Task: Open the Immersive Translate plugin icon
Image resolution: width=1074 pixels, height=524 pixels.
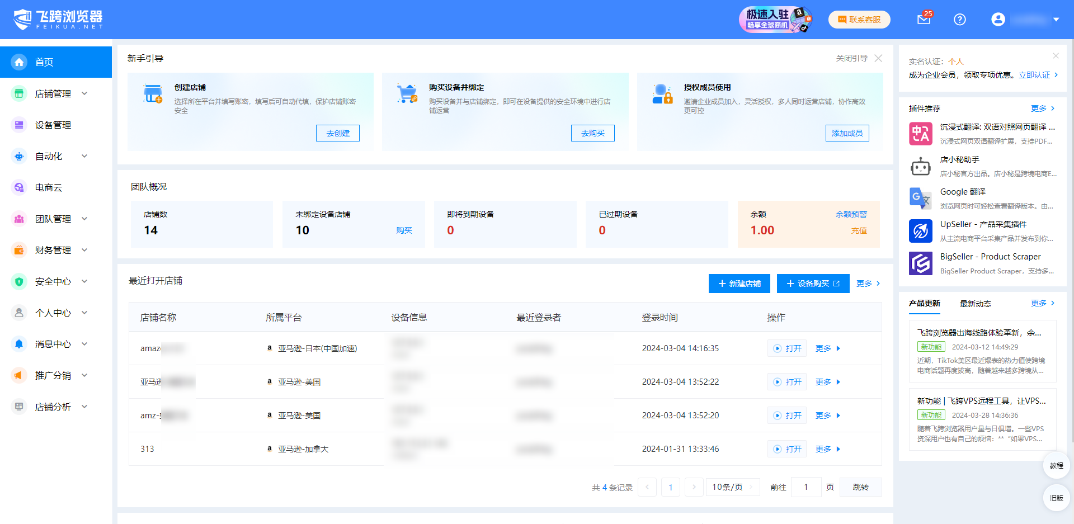Action: (x=920, y=134)
